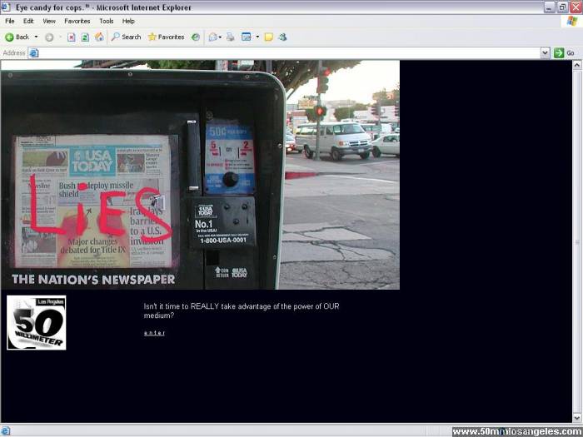Open the Search toolbar button

tap(127, 37)
